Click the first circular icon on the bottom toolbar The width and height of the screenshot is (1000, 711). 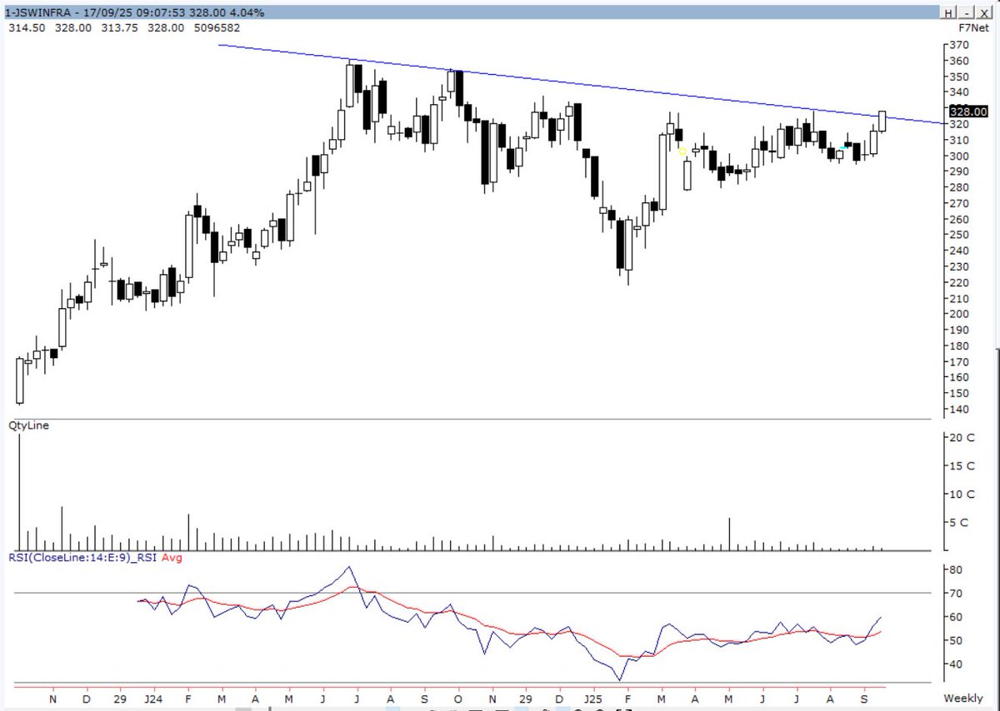coord(579,709)
